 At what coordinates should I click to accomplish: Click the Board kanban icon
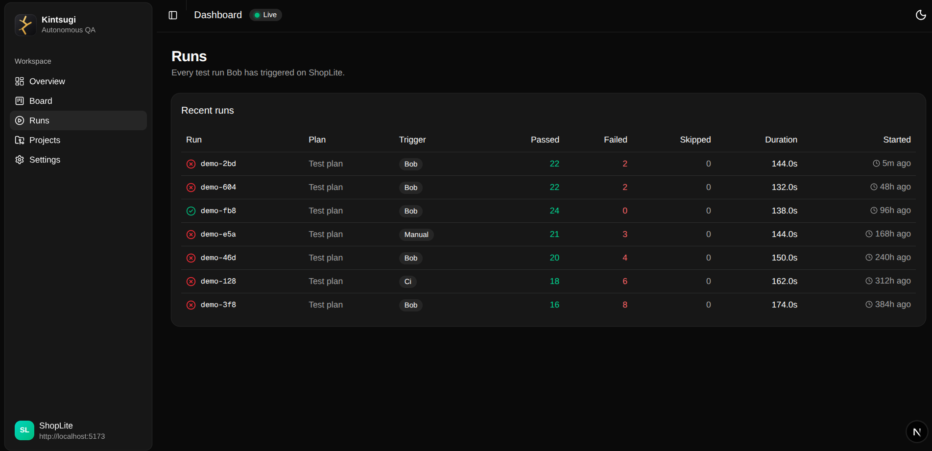[20, 101]
